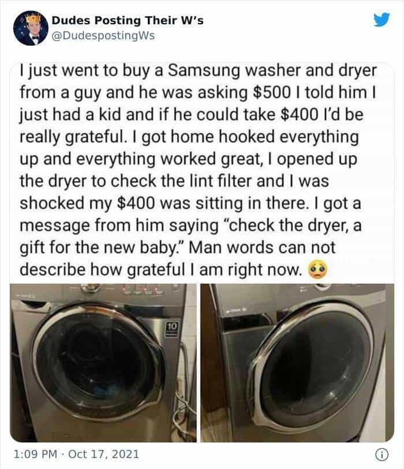
Task: Click the Twitter bird logo icon
Action: (x=382, y=20)
